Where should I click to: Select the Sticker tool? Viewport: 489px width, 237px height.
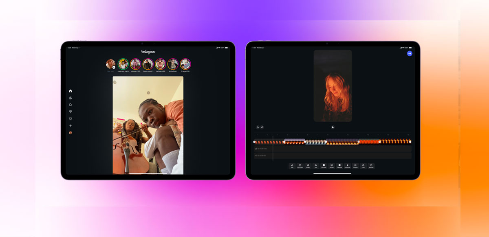coord(332,166)
